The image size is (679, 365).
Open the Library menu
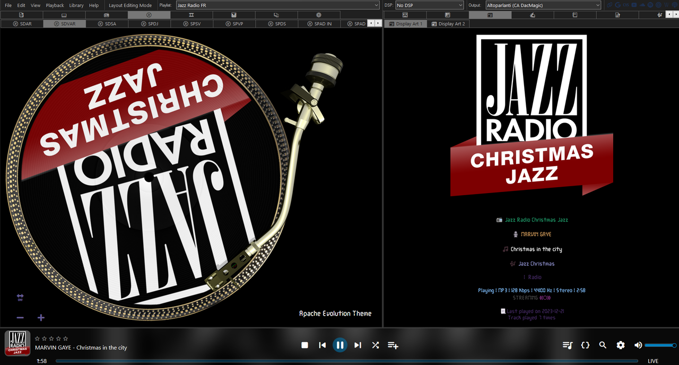(76, 5)
